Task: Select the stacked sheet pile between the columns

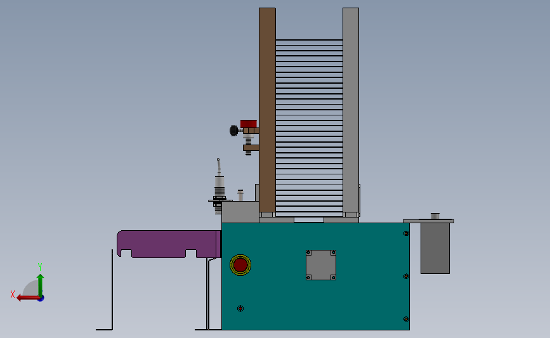Action: [x=309, y=127]
